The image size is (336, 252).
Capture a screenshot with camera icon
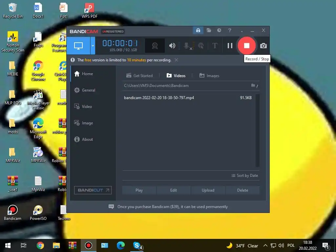(263, 46)
